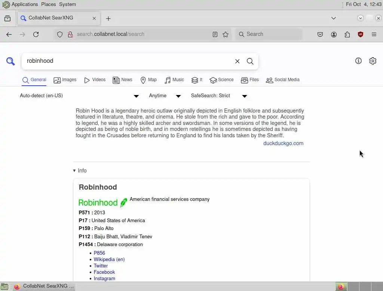The height and width of the screenshot is (291, 383).
Task: Show desktop icon in taskbar
Action: (x=4, y=287)
